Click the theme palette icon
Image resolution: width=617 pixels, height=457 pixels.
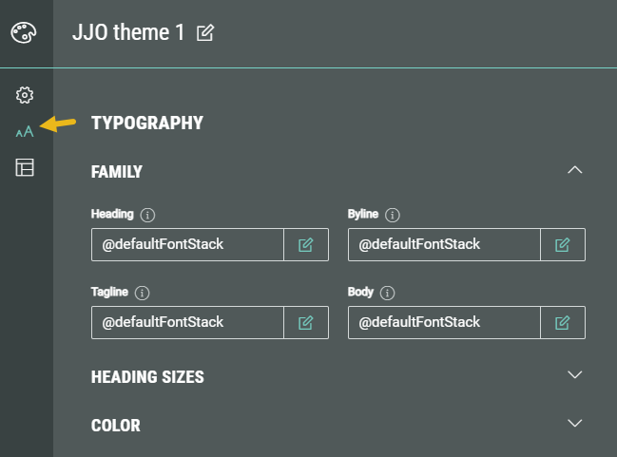24,33
